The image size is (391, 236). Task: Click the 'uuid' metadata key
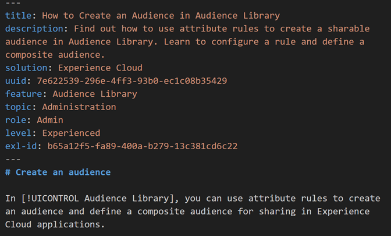pos(16,80)
